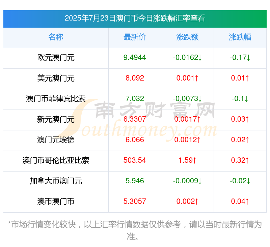Click the change value 0.0017↑
The width and height of the screenshot is (270, 247).
(x=187, y=119)
